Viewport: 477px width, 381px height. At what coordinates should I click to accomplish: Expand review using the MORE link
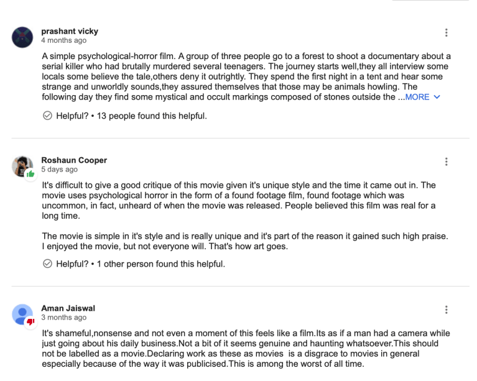point(417,97)
